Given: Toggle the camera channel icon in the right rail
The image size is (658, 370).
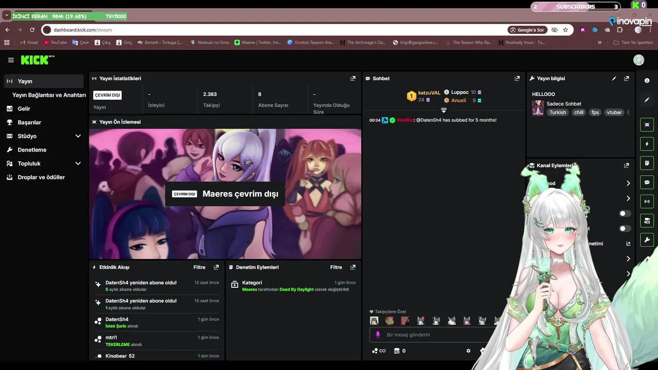Looking at the screenshot, I should (647, 220).
